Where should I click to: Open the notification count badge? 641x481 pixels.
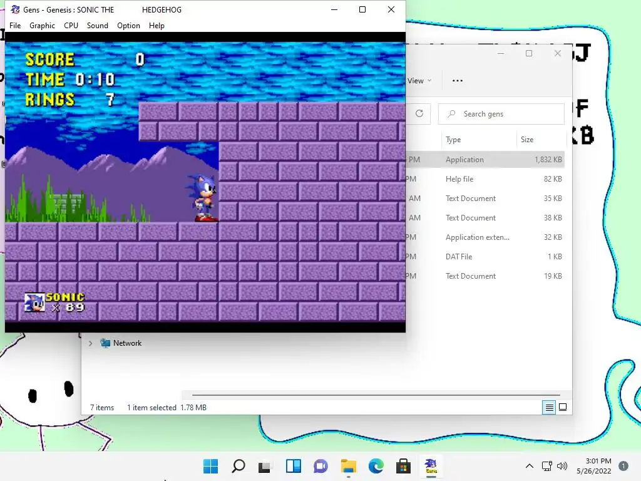tap(623, 466)
